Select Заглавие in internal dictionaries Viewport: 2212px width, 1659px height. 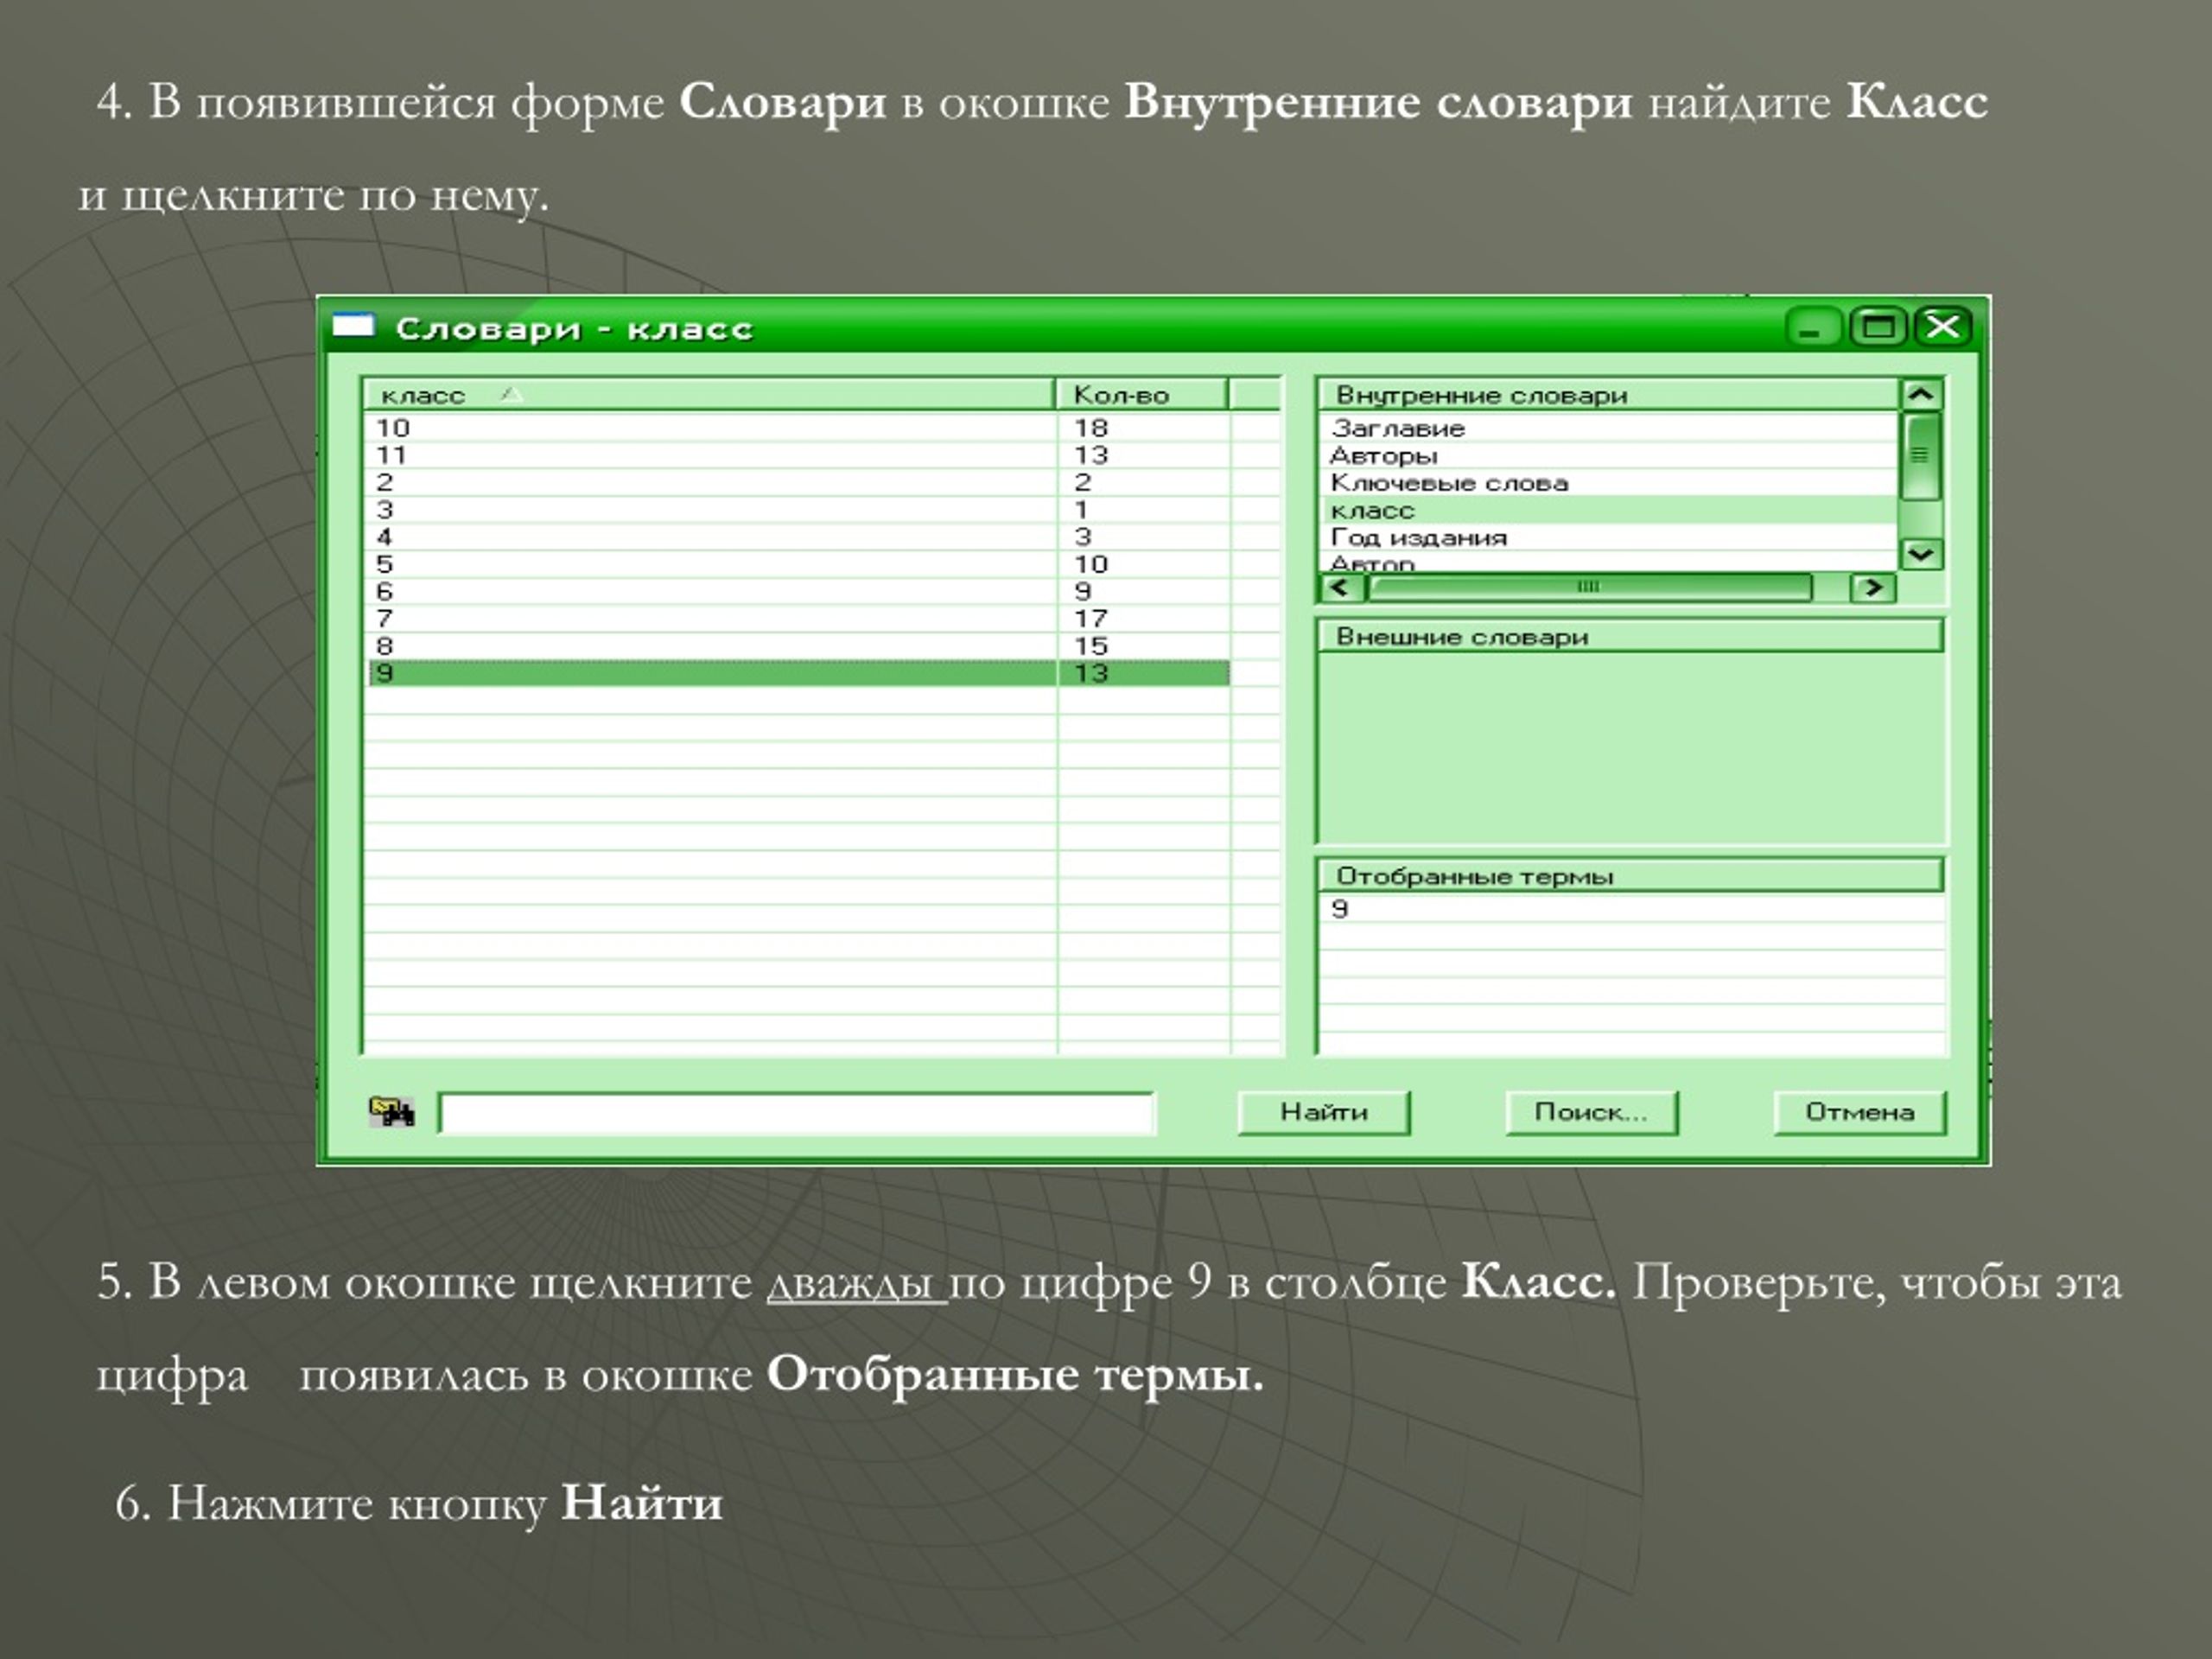(x=1608, y=428)
